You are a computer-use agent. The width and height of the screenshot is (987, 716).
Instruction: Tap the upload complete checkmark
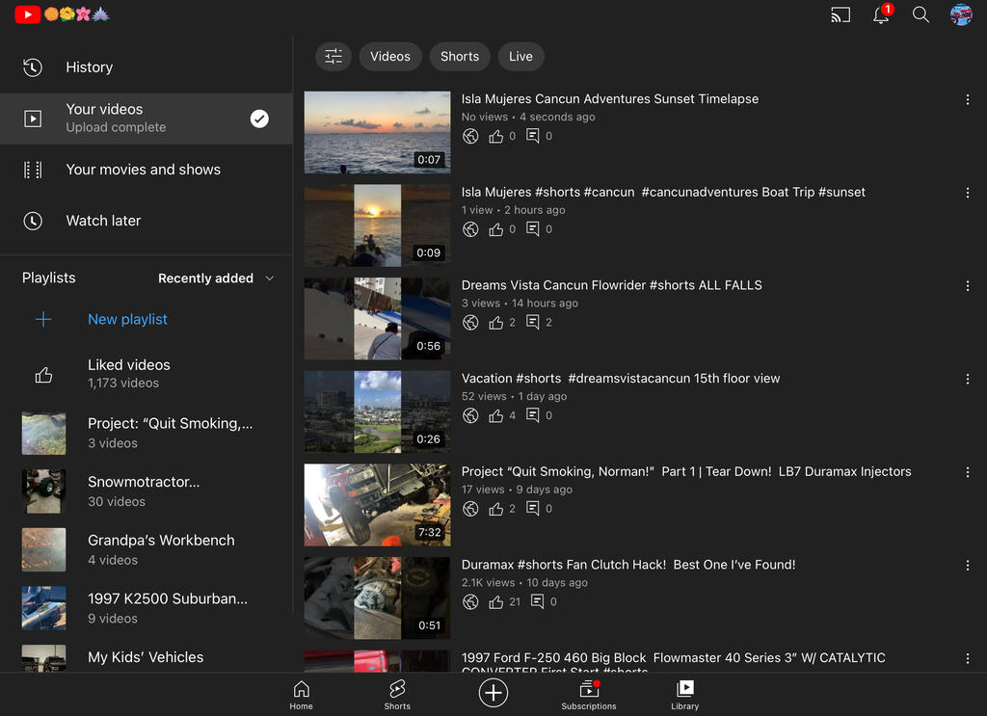point(259,119)
